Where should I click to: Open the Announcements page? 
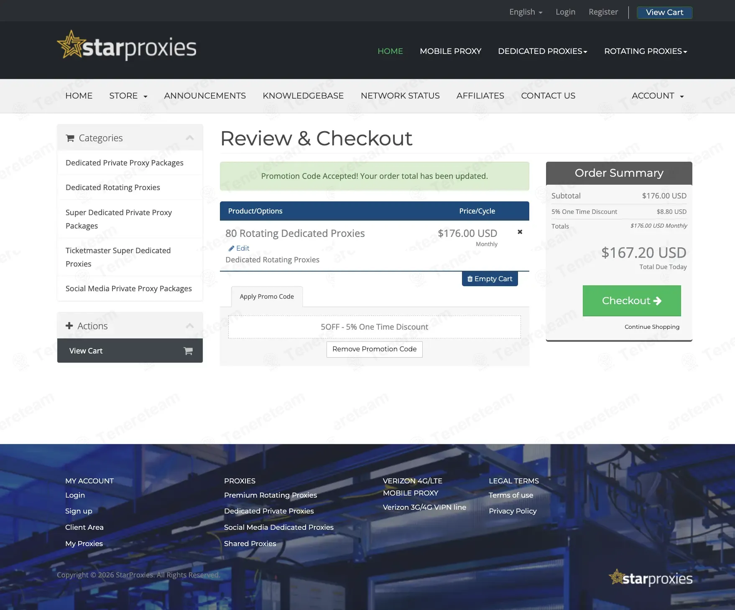point(205,96)
